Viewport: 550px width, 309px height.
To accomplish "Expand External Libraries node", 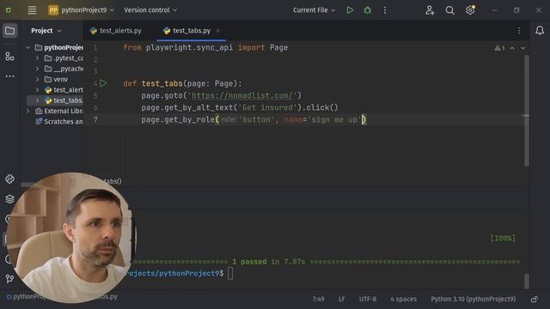I will tap(28, 111).
